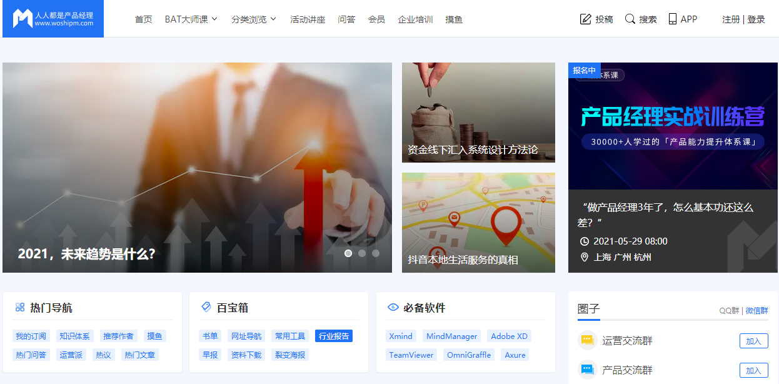The height and width of the screenshot is (384, 779).
Task: Select the first carousel dot
Action: tap(348, 253)
